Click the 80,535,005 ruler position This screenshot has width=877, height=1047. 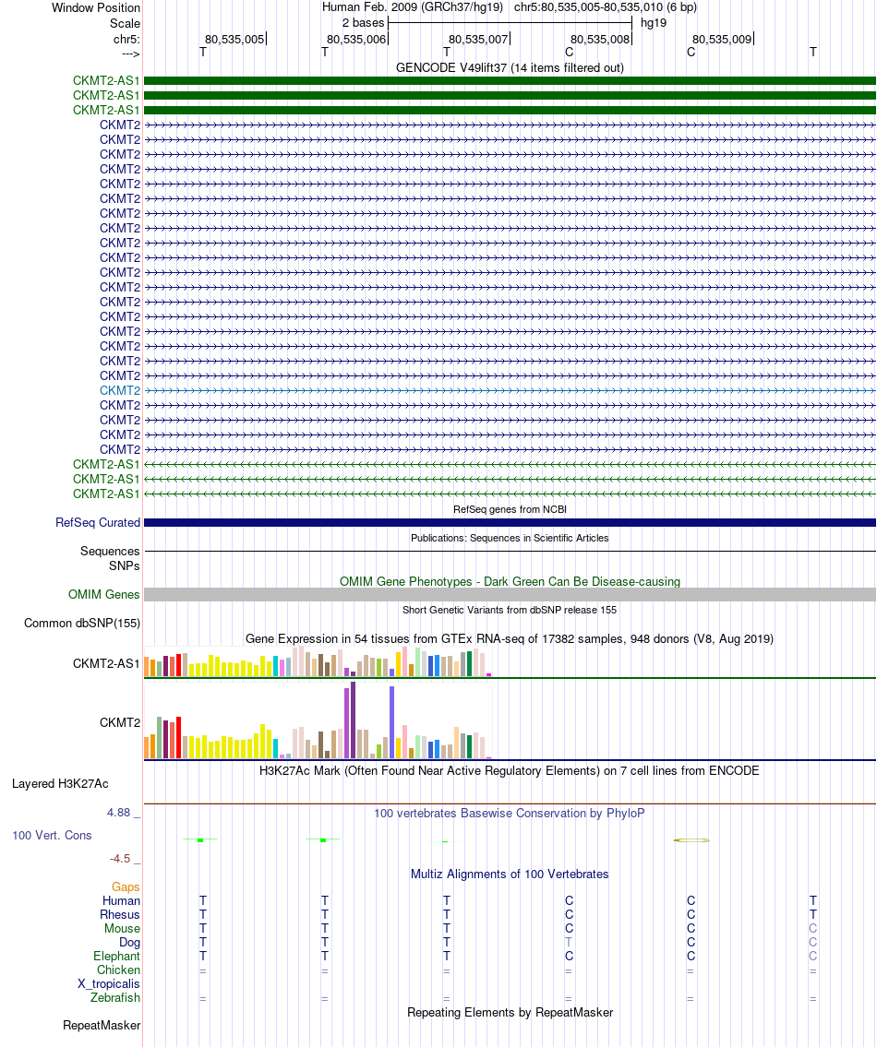(234, 40)
